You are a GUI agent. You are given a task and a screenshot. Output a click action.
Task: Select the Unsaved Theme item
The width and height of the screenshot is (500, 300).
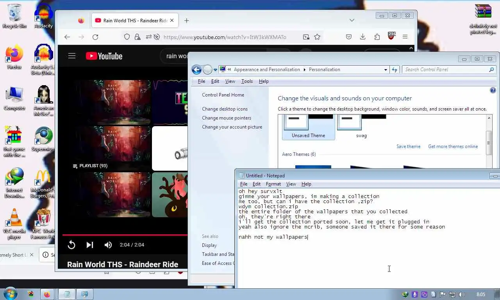308,127
